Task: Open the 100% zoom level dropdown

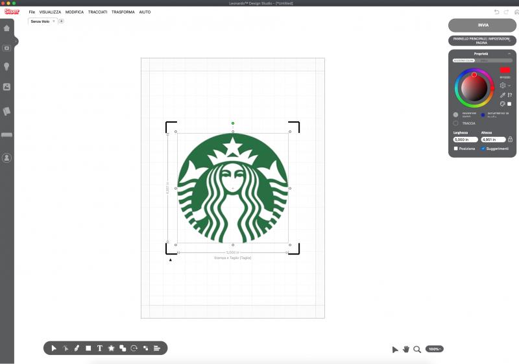Action: click(435, 349)
